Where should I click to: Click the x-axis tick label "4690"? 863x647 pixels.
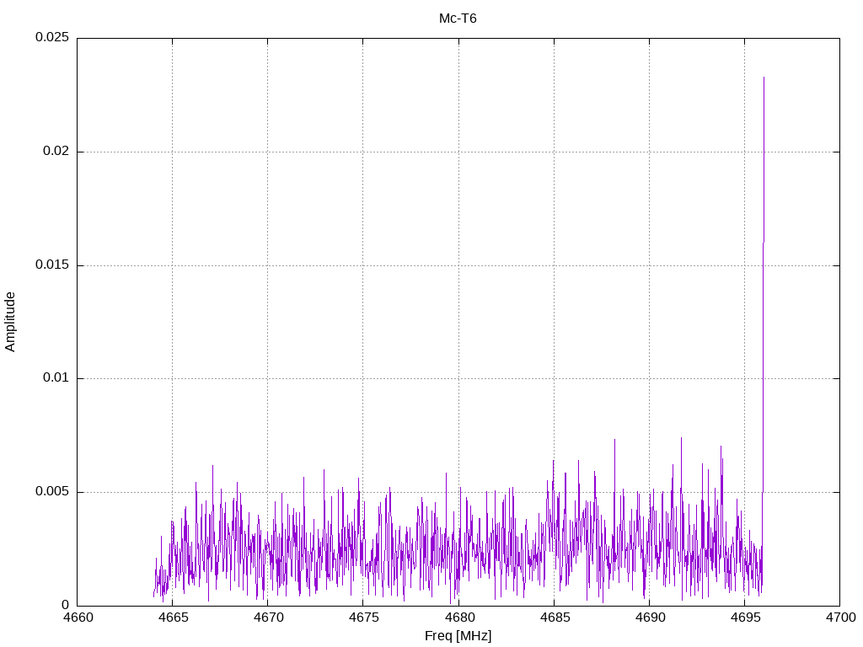650,618
